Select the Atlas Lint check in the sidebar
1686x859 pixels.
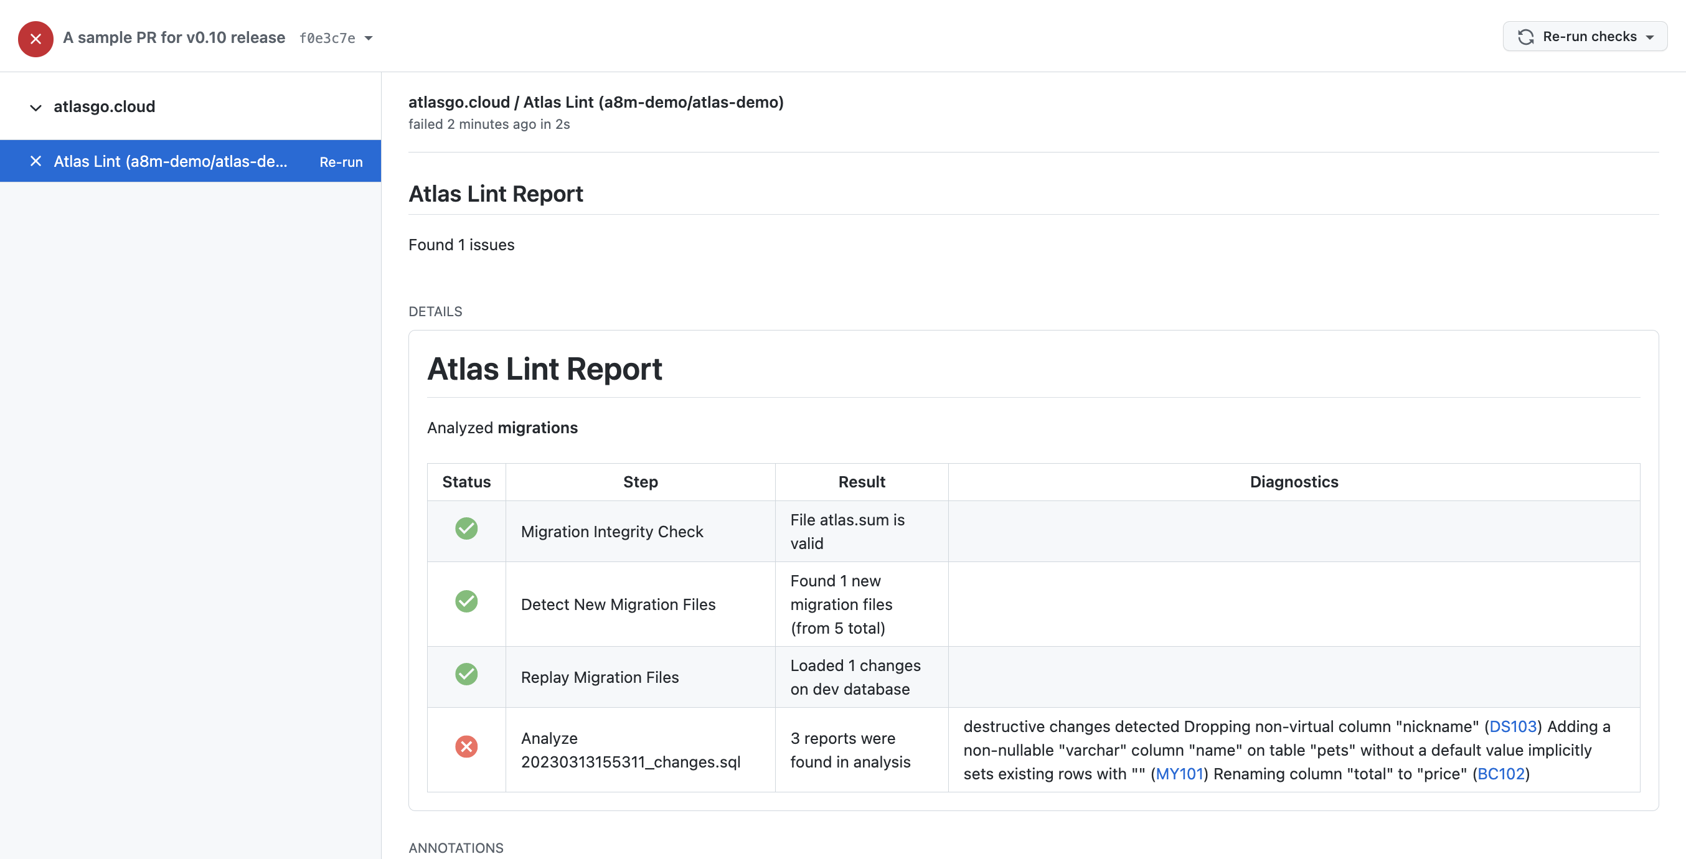[170, 161]
